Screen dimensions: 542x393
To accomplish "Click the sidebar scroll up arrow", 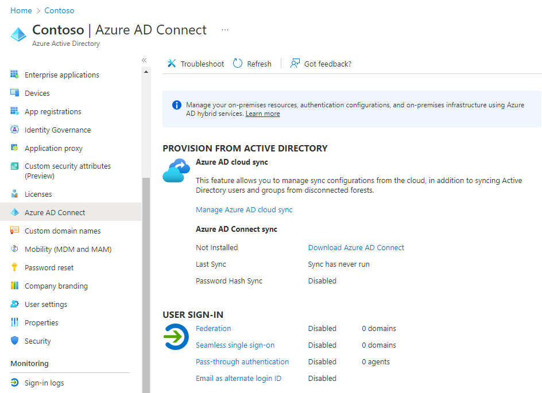I will (146, 72).
